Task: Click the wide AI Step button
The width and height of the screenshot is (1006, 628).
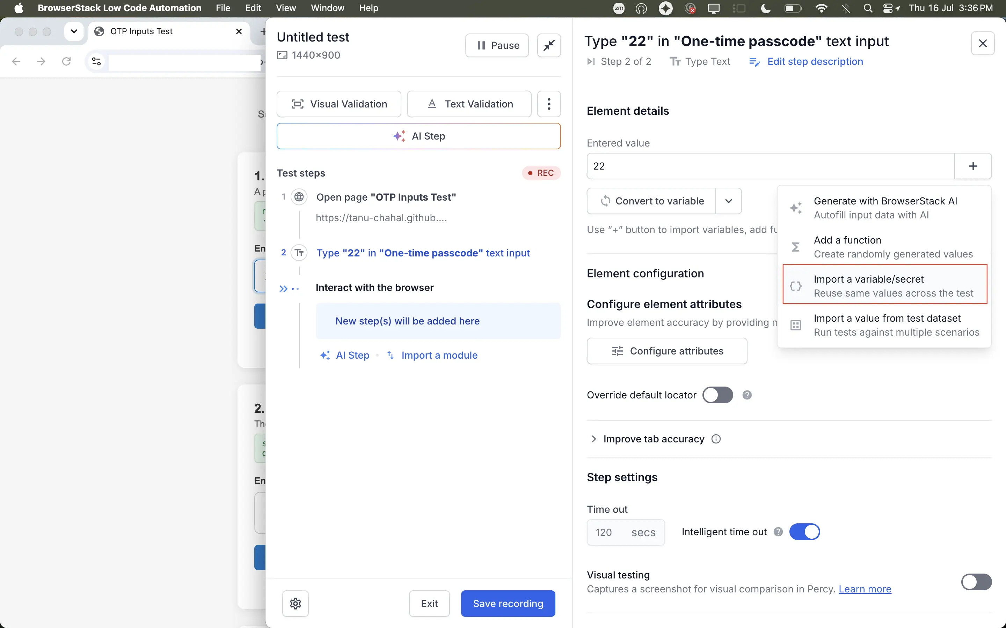Action: 418,136
